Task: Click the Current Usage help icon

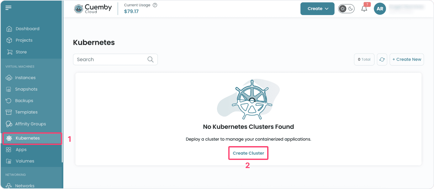Action: pyautogui.click(x=155, y=5)
